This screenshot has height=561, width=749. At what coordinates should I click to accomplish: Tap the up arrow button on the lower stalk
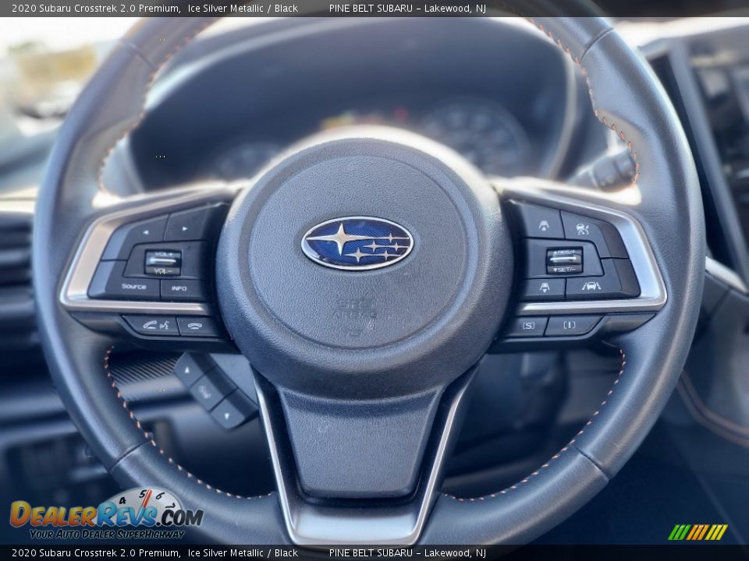tap(190, 369)
